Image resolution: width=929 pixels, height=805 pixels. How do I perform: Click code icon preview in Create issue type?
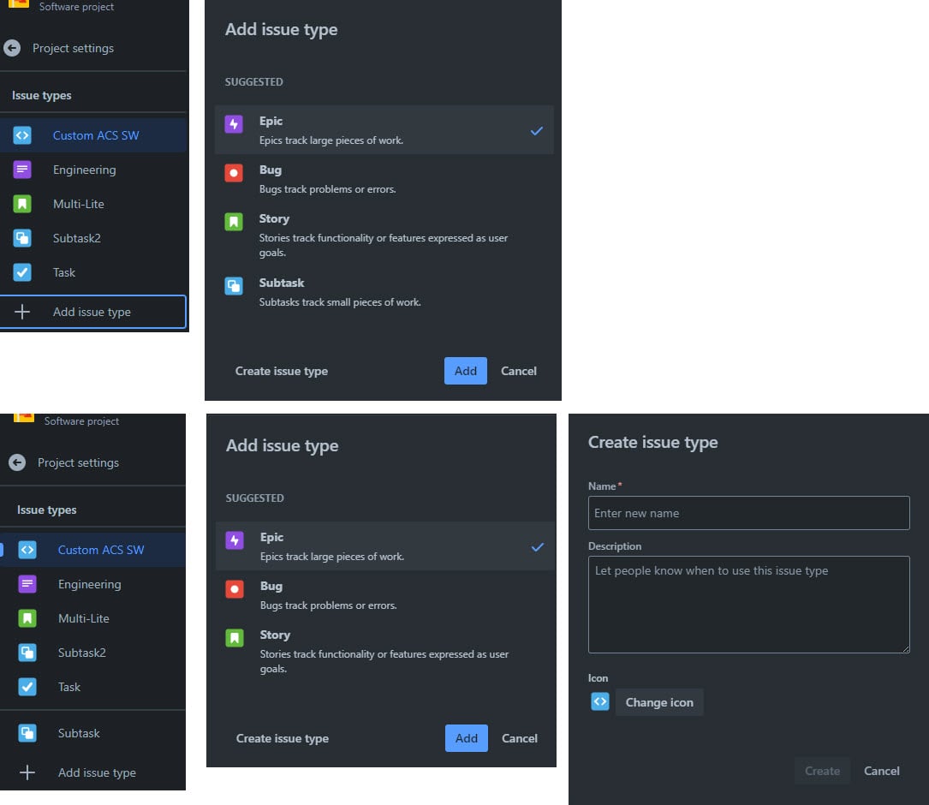click(600, 702)
